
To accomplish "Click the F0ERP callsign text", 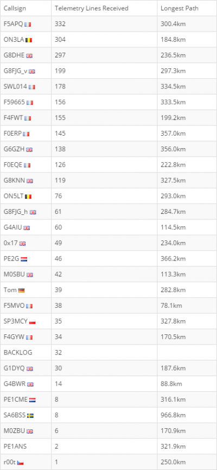I will click(12, 134).
